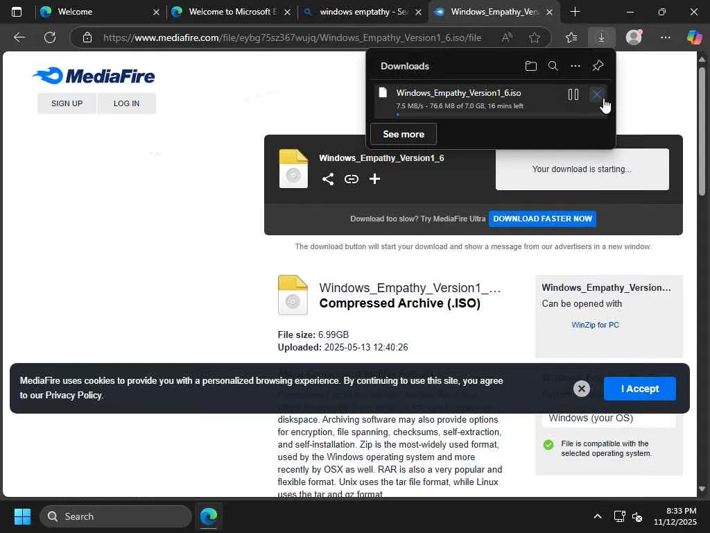Click the scrollbar down arrow
This screenshot has width=710, height=533.
(x=702, y=489)
